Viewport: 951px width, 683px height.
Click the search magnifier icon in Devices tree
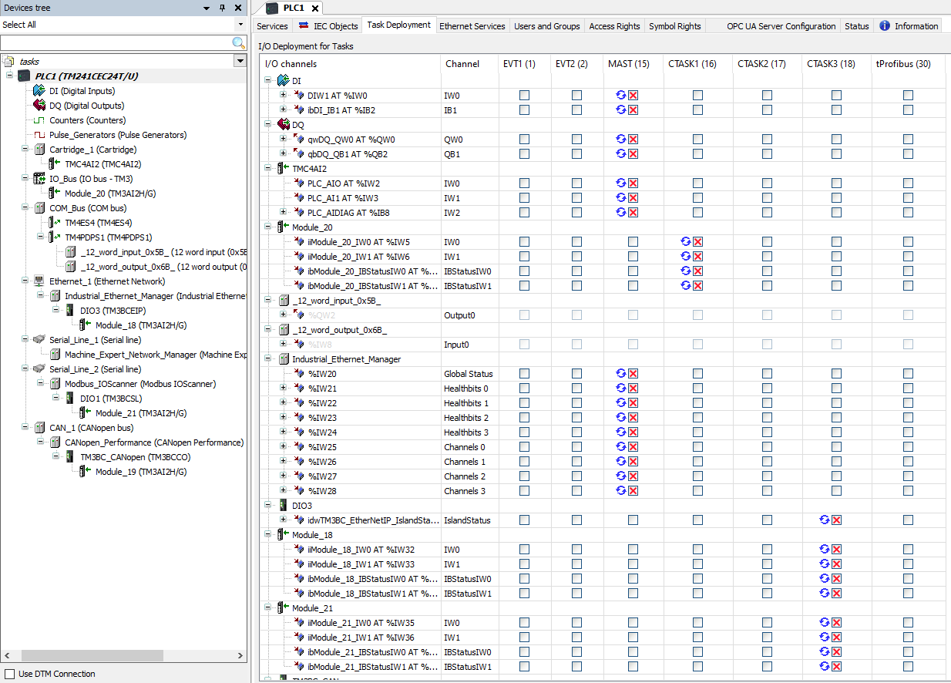point(239,43)
